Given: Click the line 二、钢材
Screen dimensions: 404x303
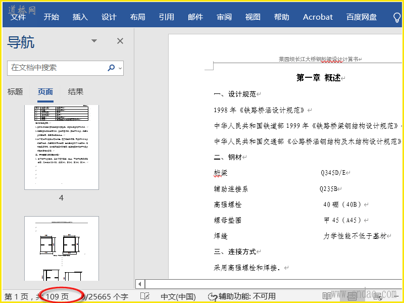Looking at the screenshot, I should click(228, 157).
